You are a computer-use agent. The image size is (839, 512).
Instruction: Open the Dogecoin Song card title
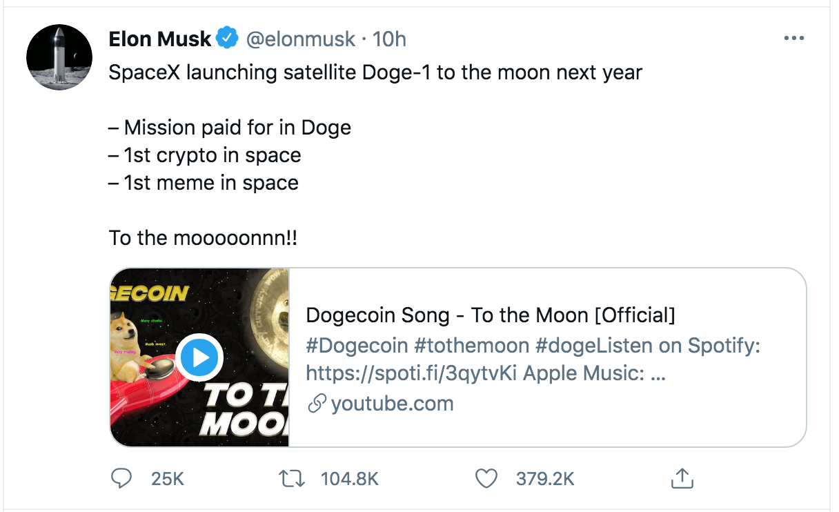tap(490, 315)
